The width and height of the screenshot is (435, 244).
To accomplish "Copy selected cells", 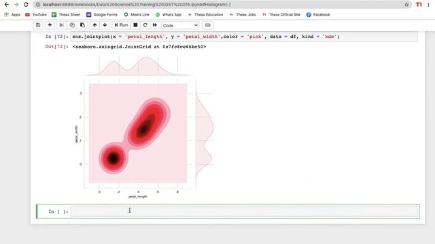I will [72, 25].
